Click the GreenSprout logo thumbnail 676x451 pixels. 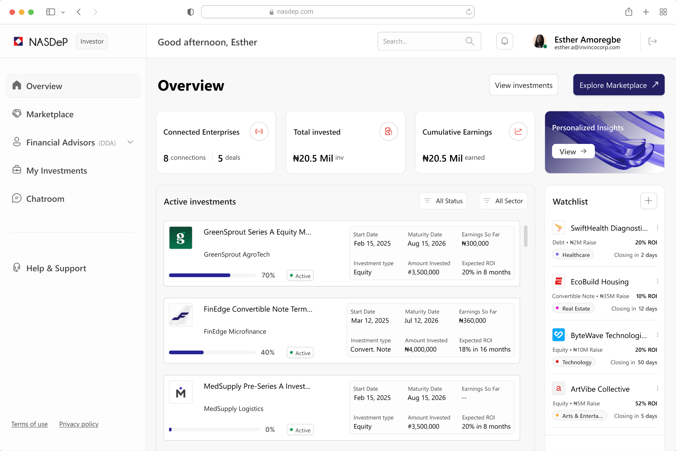click(181, 238)
